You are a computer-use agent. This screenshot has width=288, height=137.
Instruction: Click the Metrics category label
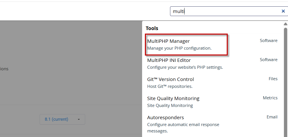(270, 98)
